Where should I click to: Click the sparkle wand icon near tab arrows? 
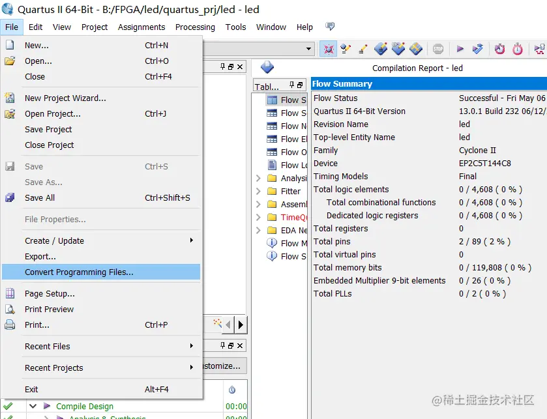click(217, 323)
